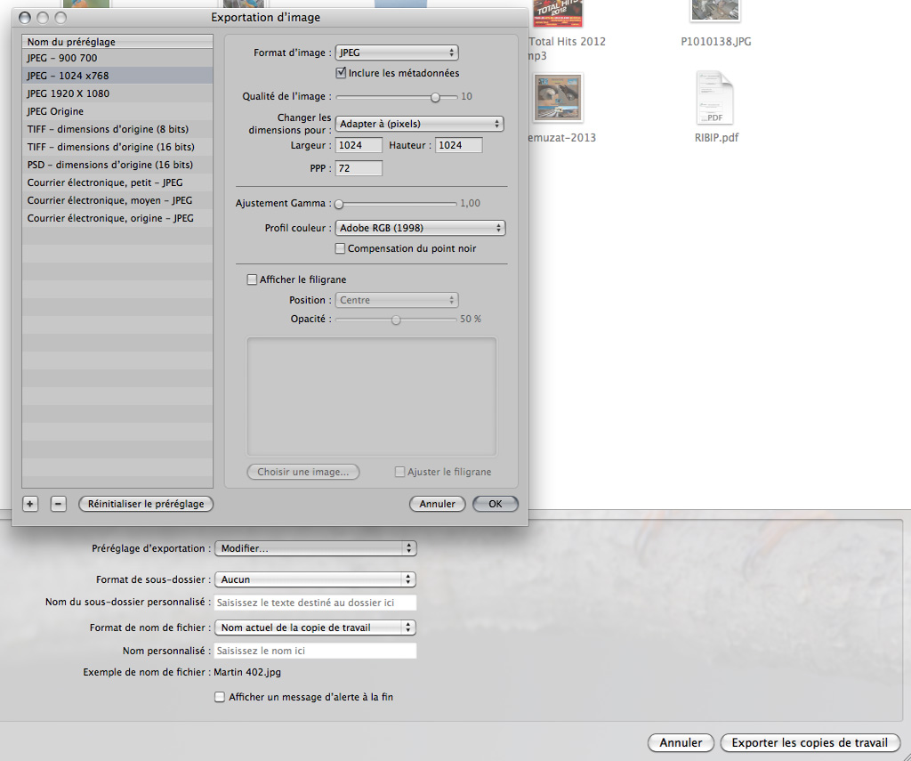Click the Qualité de l'image slider handle
This screenshot has height=761, width=911.
436,96
